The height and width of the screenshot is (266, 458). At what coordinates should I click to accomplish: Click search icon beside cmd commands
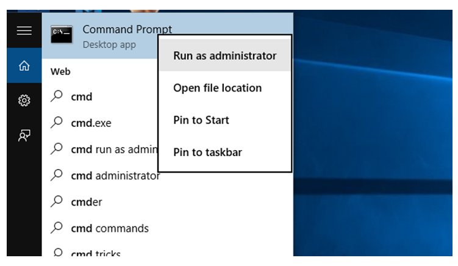click(57, 228)
